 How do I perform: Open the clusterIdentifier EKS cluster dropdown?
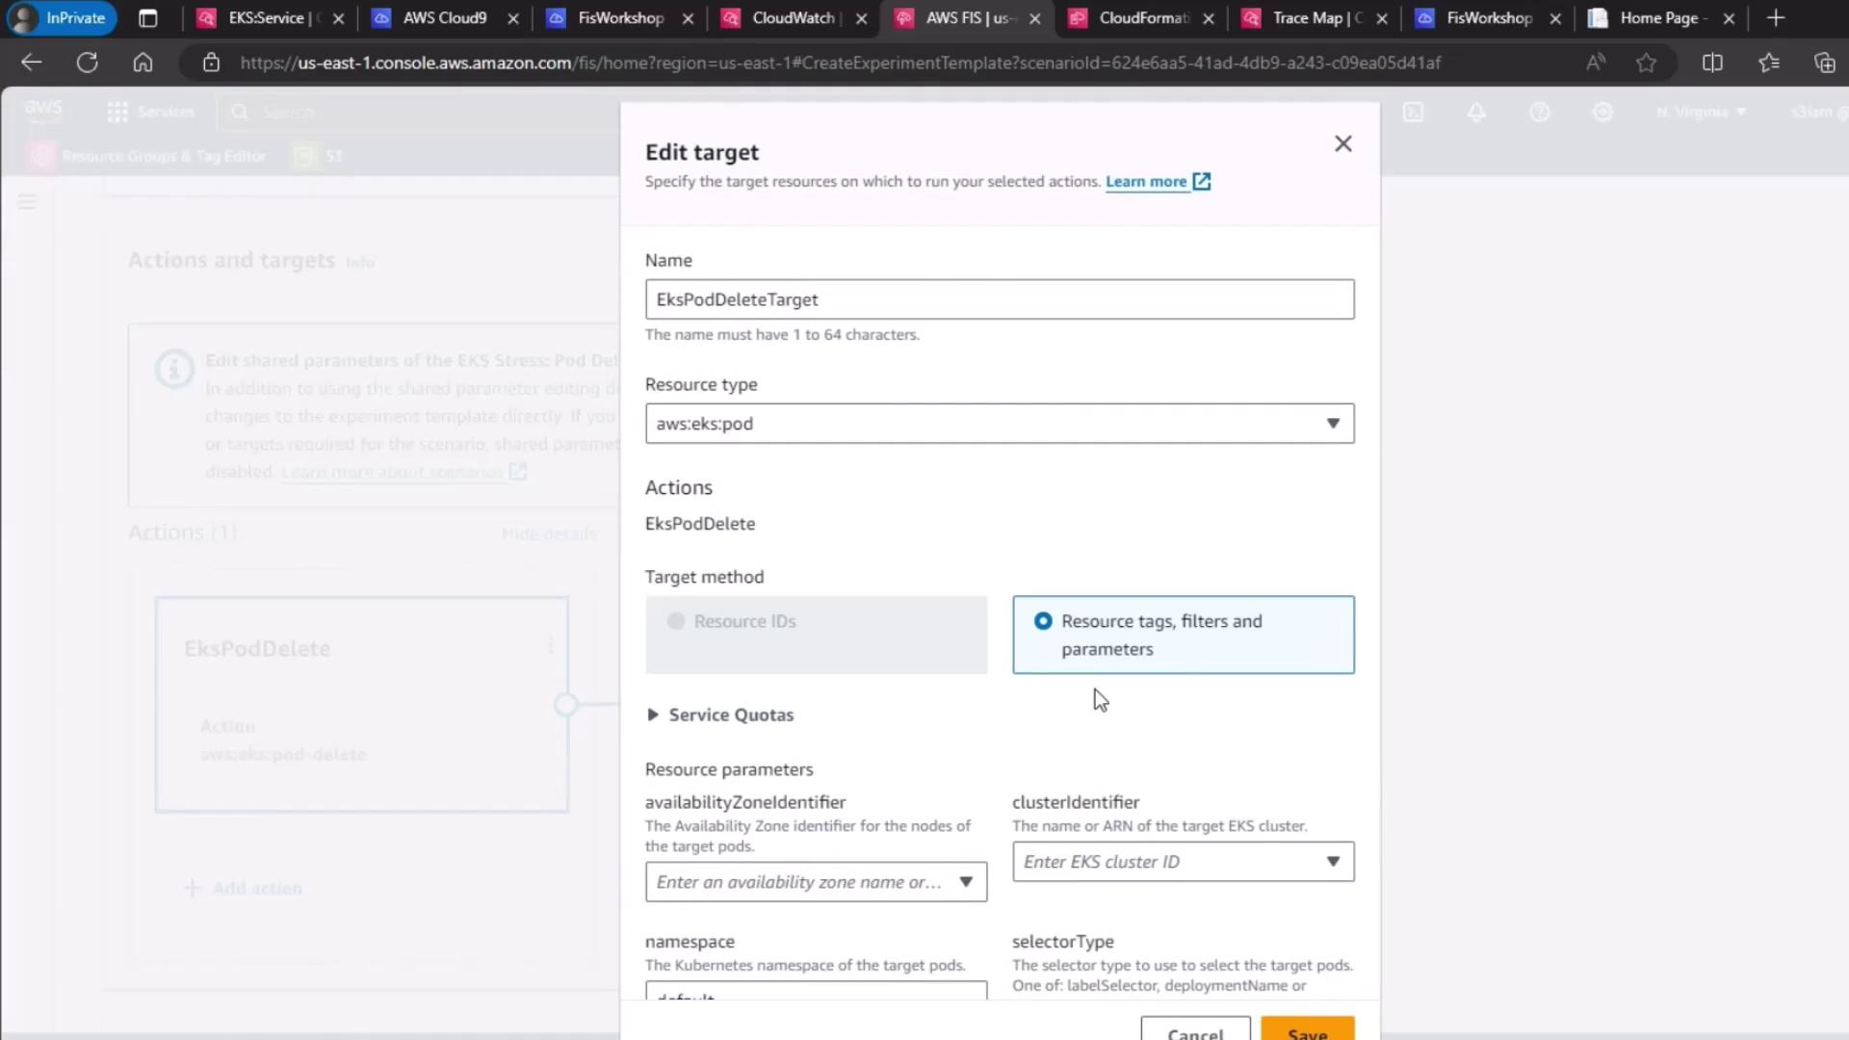1182,862
